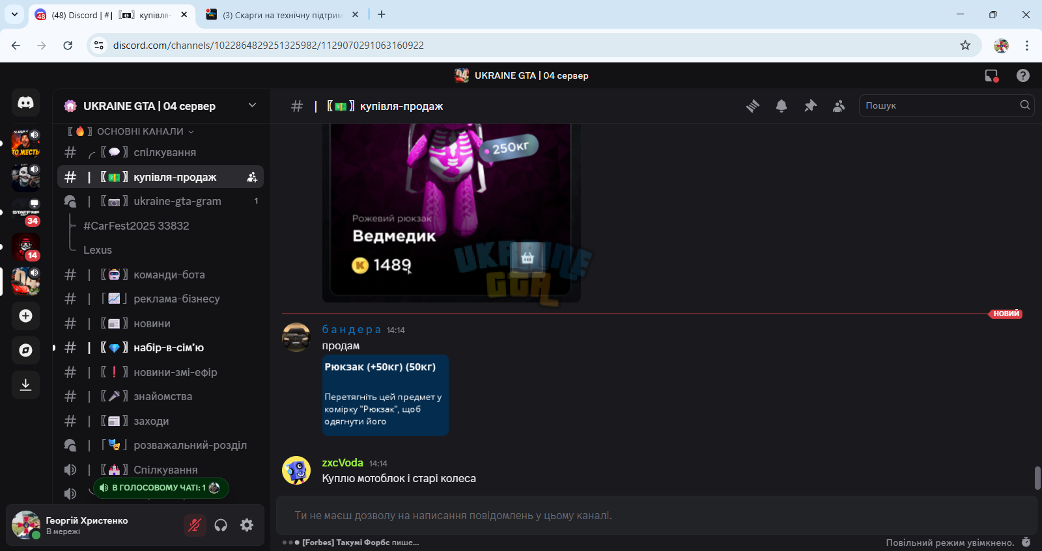
Task: Click zxcVoda username in chat
Action: 343,463
